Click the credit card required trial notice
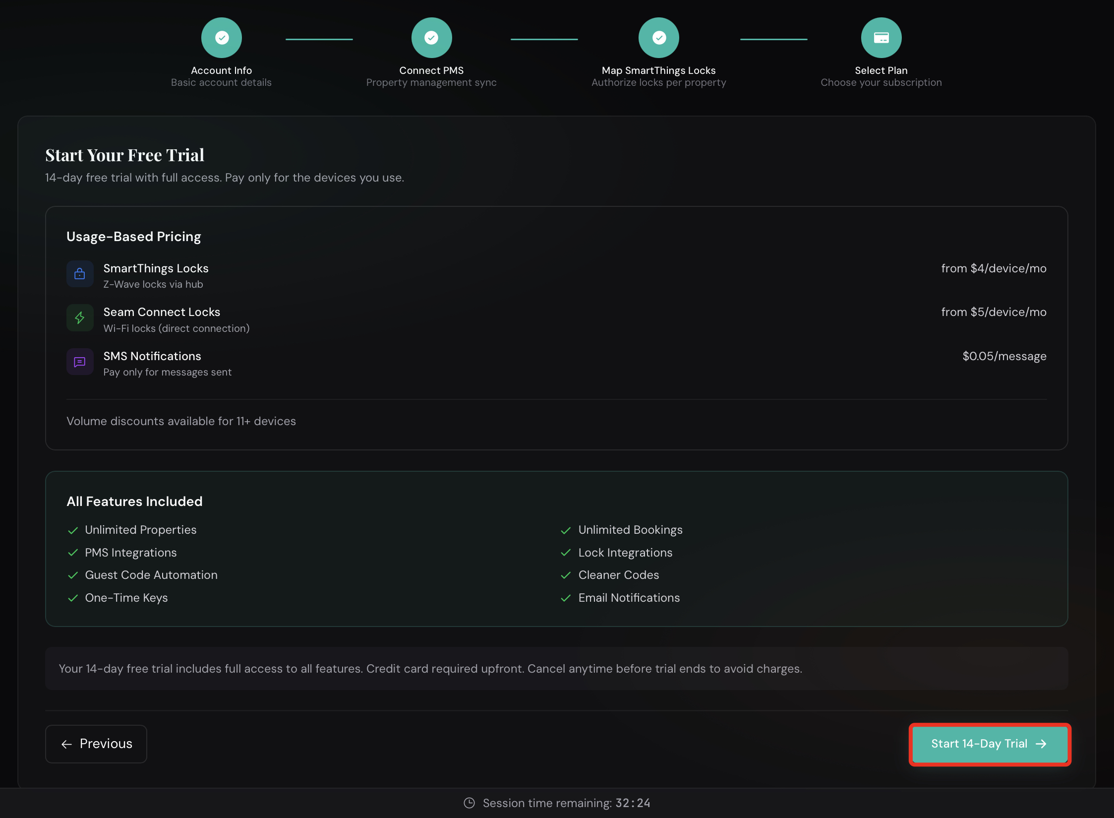Image resolution: width=1114 pixels, height=818 pixels. pos(556,668)
